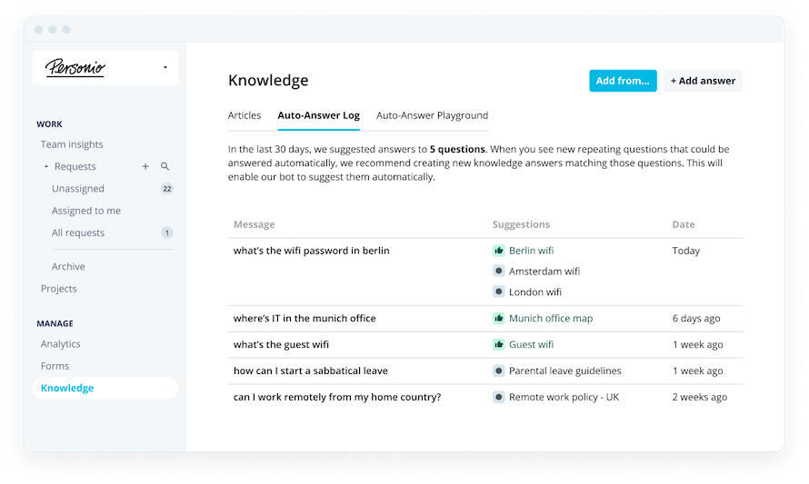Select the dot icon beside Amsterdam wifi
The width and height of the screenshot is (809, 484).
pos(498,272)
